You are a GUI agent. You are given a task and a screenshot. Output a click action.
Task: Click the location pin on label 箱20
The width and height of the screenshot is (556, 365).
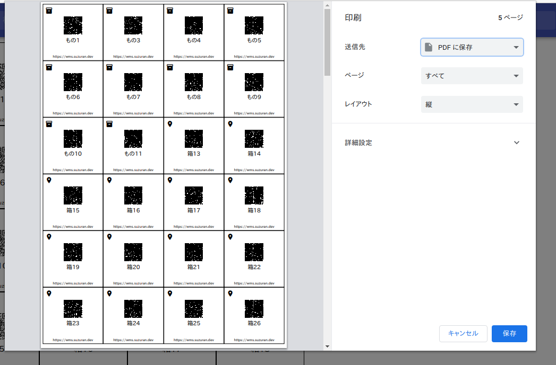109,237
